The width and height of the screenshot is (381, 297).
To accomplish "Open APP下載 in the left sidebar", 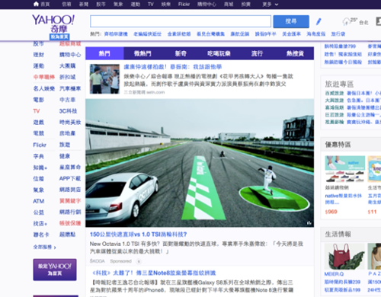I will click(70, 178).
